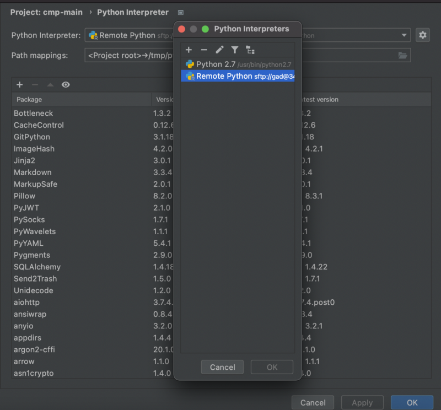Click installed version 1.4.0 of asn1crypto

click(x=162, y=373)
